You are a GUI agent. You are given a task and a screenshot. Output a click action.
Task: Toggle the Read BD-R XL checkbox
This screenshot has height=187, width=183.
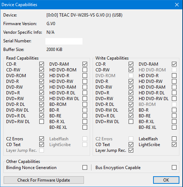pyautogui.click(x=85, y=122)
